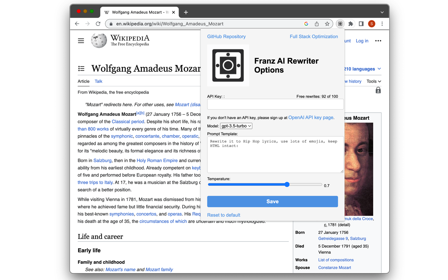
Task: Close the Wolfgang Amadeus Mozart tab
Action: 174,12
